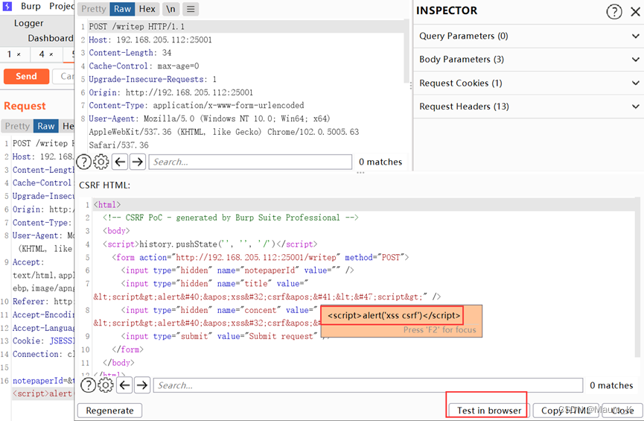This screenshot has height=421, width=644.
Task: Click the Regenerate button
Action: [x=109, y=411]
